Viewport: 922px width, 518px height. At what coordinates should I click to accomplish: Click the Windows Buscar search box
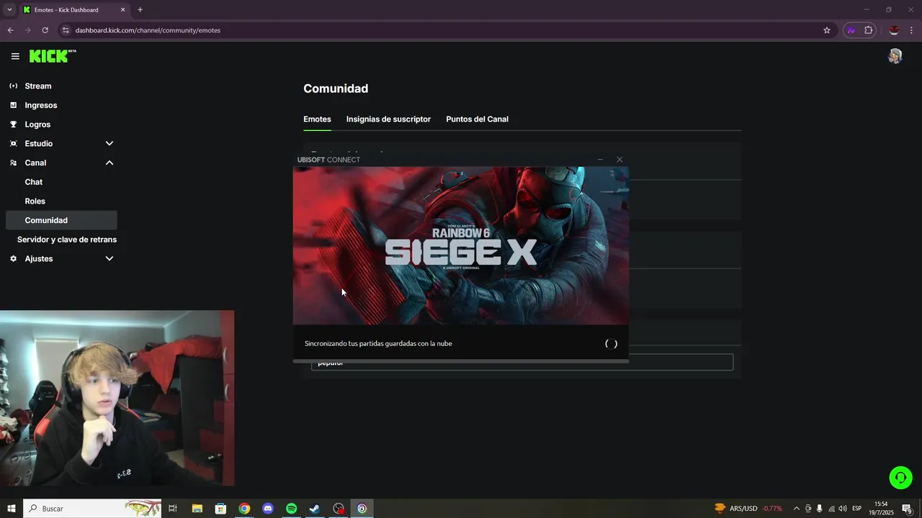click(94, 509)
